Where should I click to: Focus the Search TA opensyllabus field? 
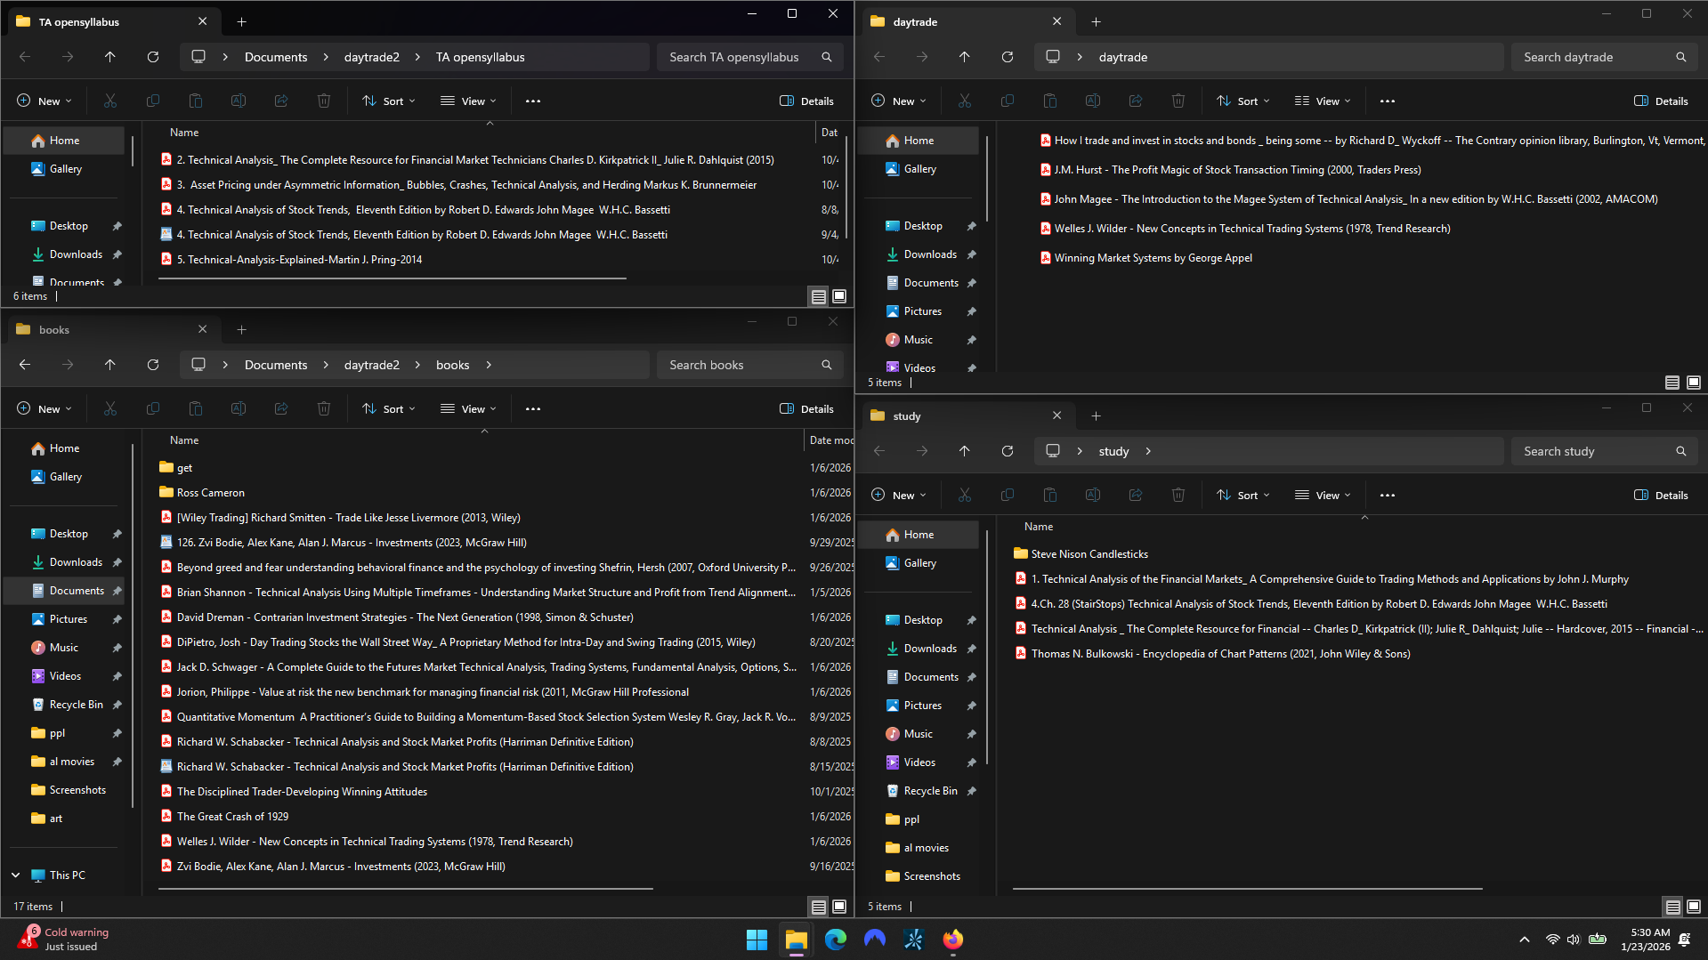pos(750,57)
